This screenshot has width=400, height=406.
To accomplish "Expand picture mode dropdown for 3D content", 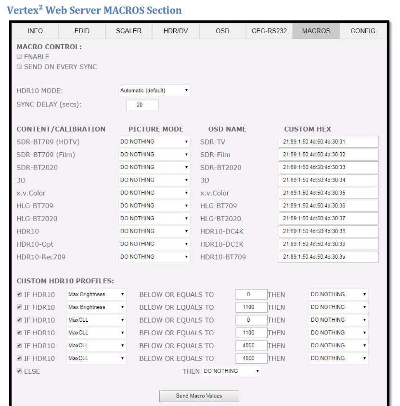I will tap(154, 180).
